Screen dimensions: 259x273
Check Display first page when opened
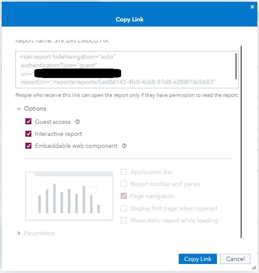click(x=124, y=208)
